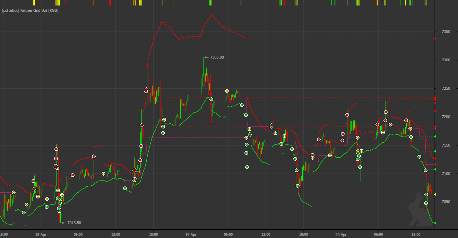Click the 06:00 label following 19 Apr
The width and height of the screenshot is (458, 238).
pyautogui.click(x=228, y=234)
